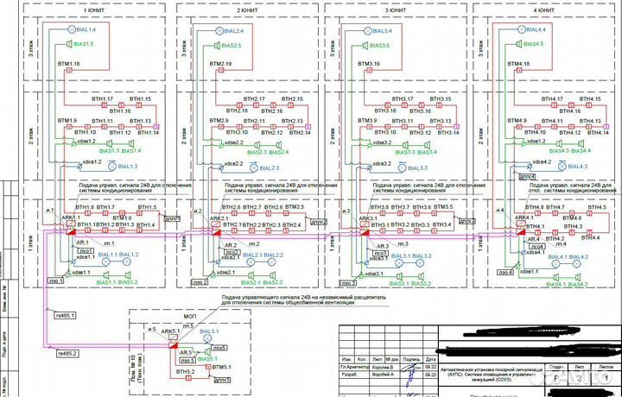
Task: Click the BIAL2.3 lamp symbol
Action: (x=252, y=167)
